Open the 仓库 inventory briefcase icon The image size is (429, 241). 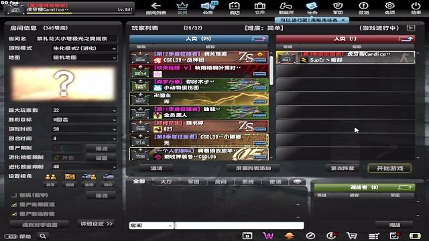tap(259, 8)
